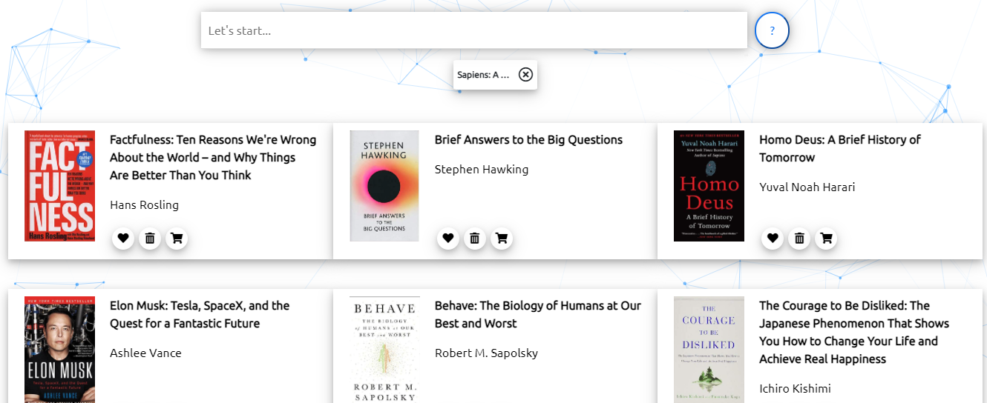Add Homo Deus to shopping cart
Image resolution: width=987 pixels, height=403 pixels.
tap(826, 239)
